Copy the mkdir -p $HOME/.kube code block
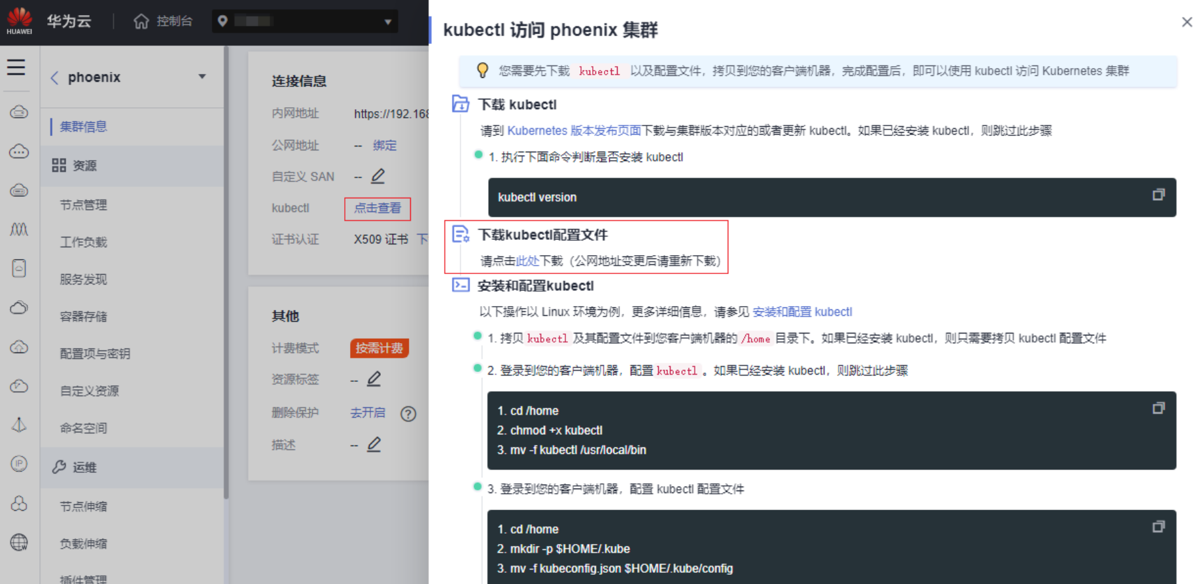Screen dimensions: 1196x584 [1158, 526]
